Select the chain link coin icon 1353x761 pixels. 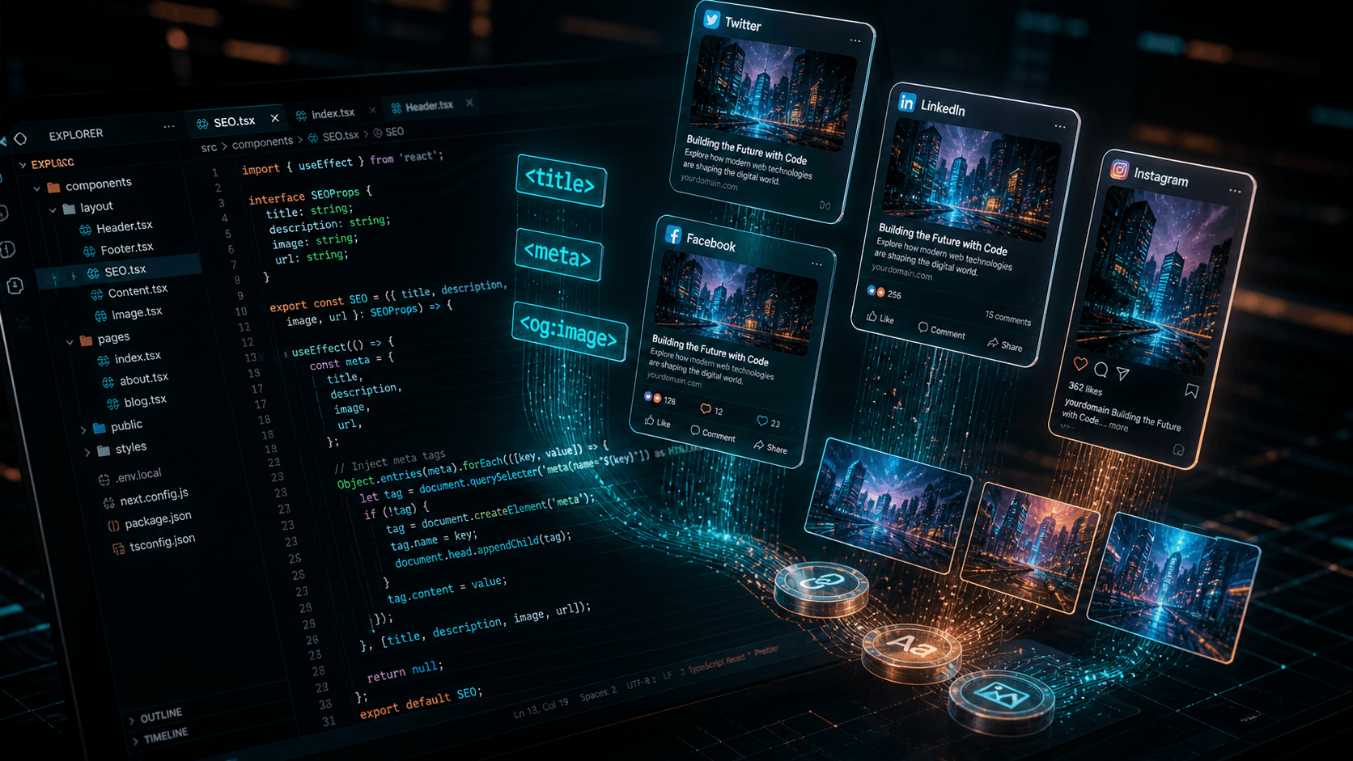click(x=821, y=582)
